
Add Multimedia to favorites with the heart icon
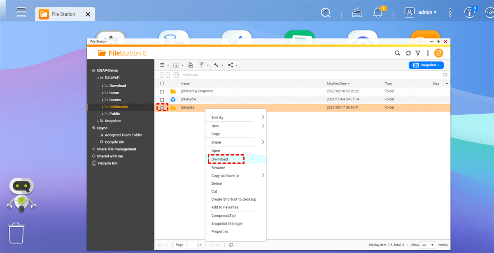[445, 75]
